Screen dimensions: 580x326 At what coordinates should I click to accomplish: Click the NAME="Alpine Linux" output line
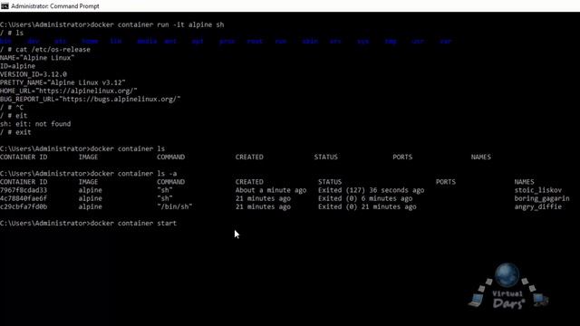click(x=37, y=58)
